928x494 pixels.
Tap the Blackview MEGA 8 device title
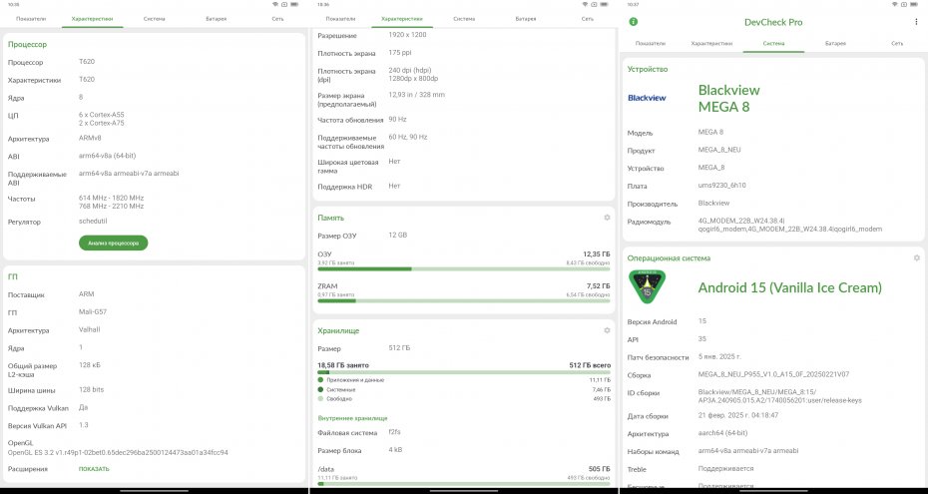point(728,98)
